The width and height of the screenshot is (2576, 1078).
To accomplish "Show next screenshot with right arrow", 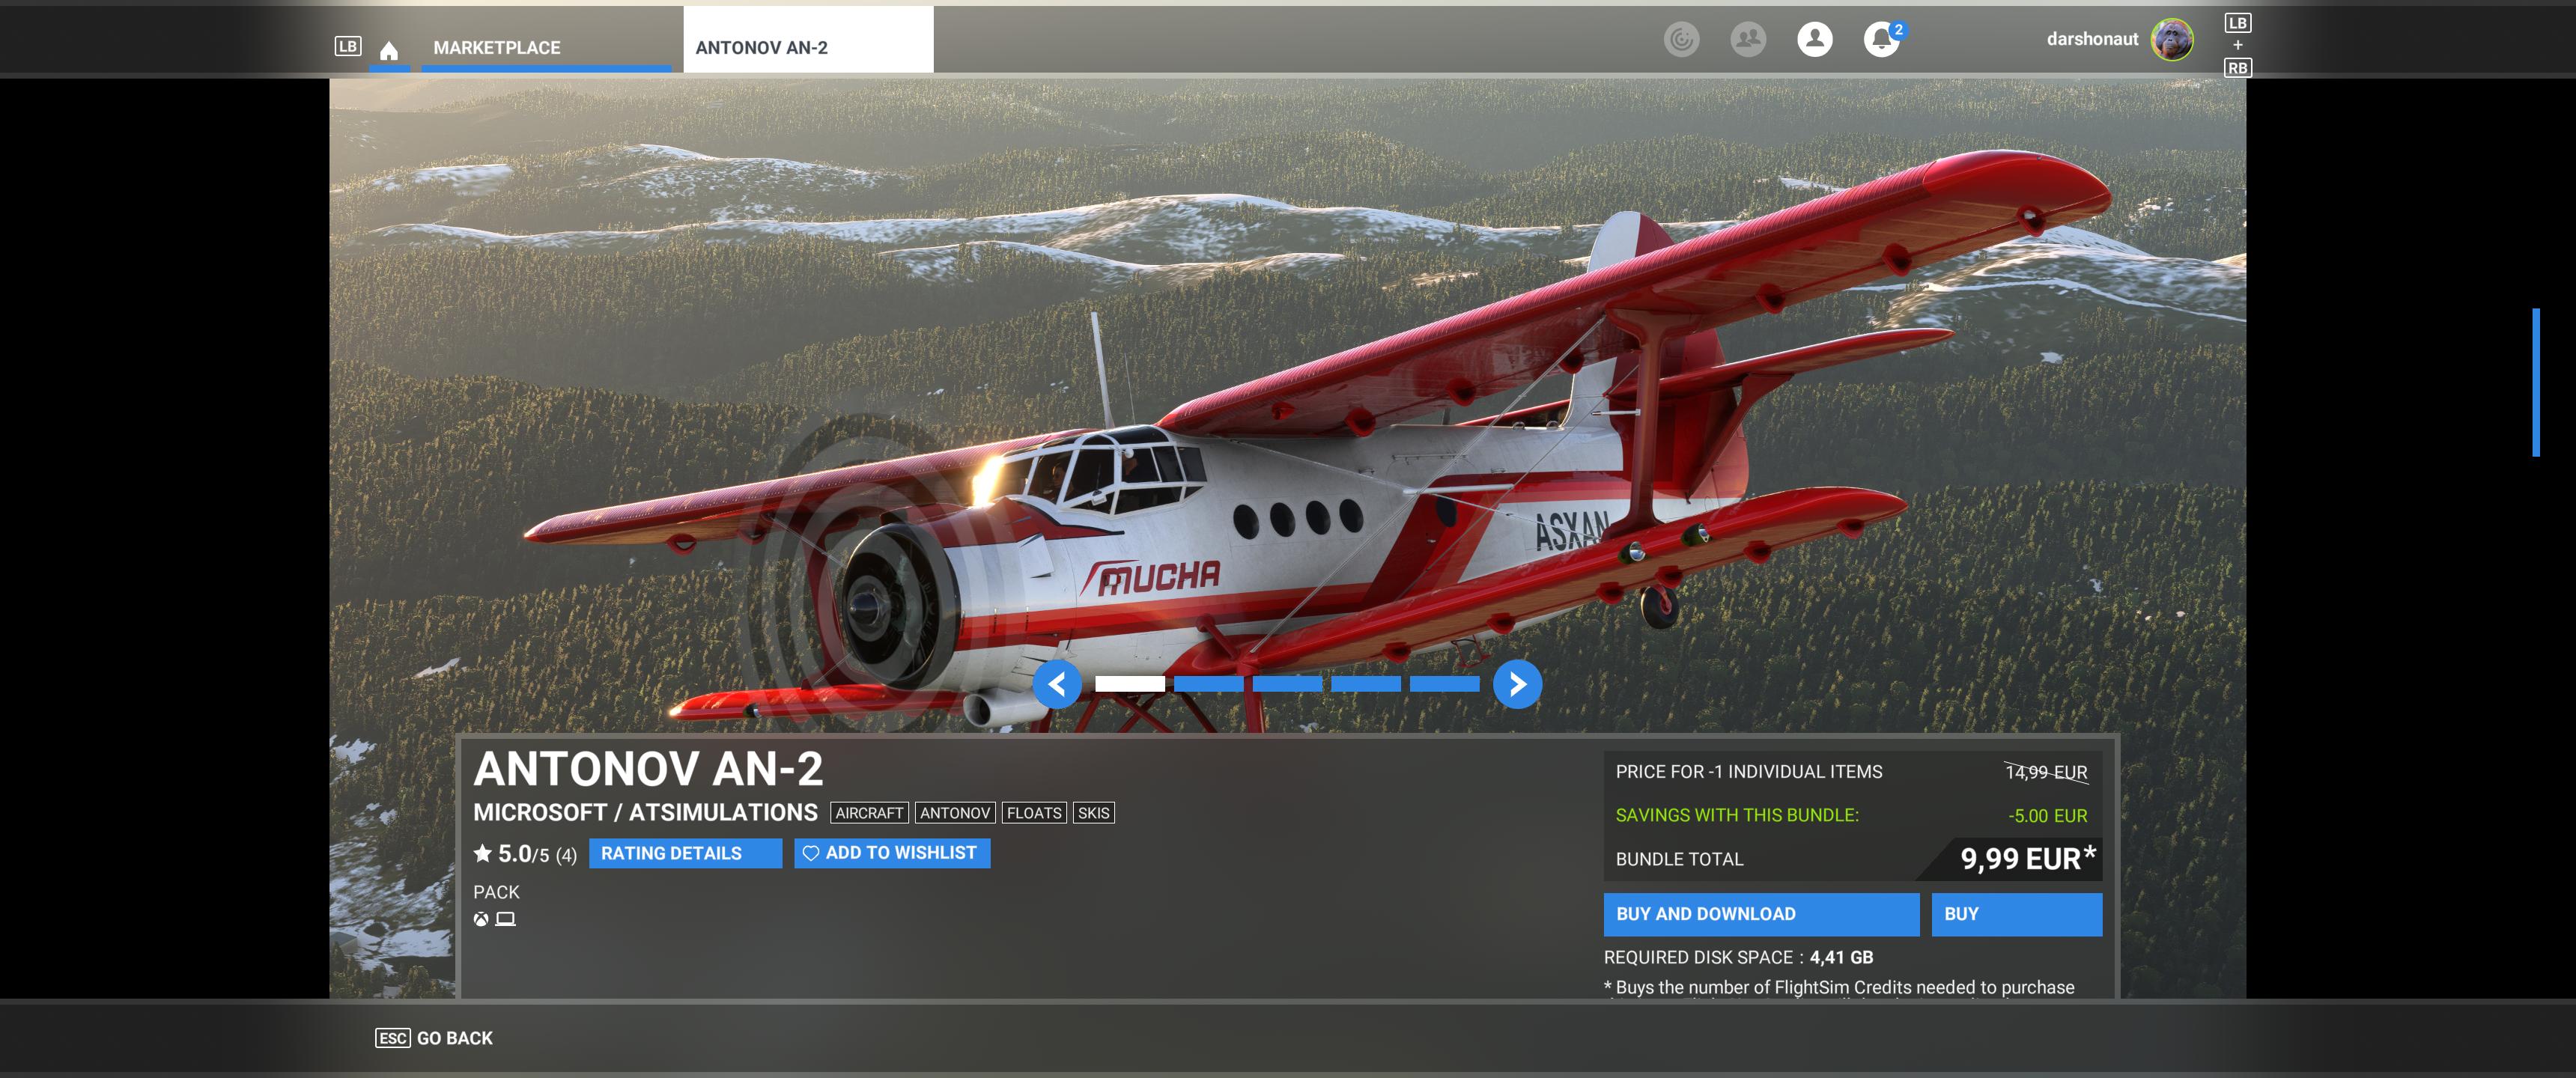I will pos(1517,684).
